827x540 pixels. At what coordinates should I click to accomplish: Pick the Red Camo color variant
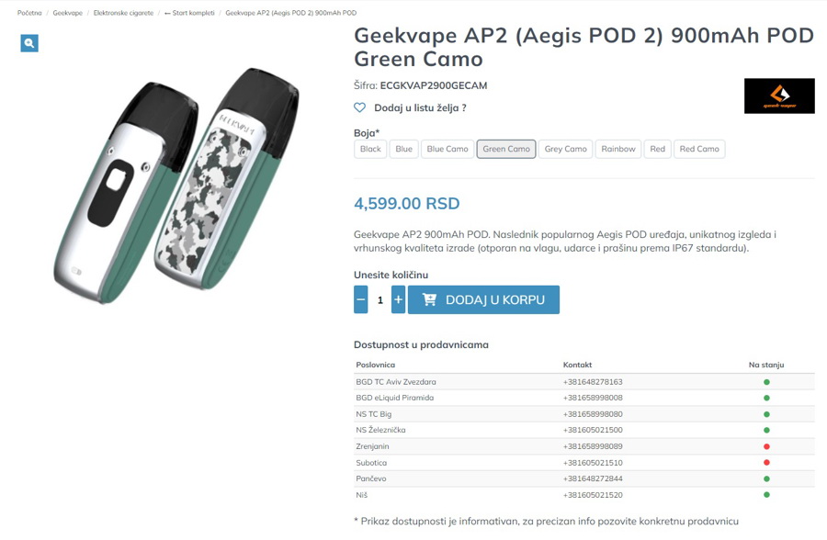click(699, 149)
